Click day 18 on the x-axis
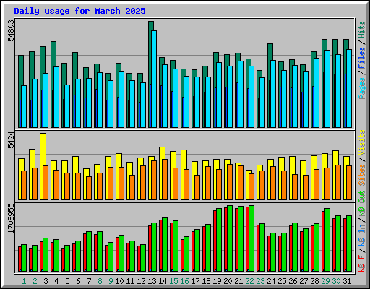The width and height of the screenshot is (370, 289). [x=206, y=281]
